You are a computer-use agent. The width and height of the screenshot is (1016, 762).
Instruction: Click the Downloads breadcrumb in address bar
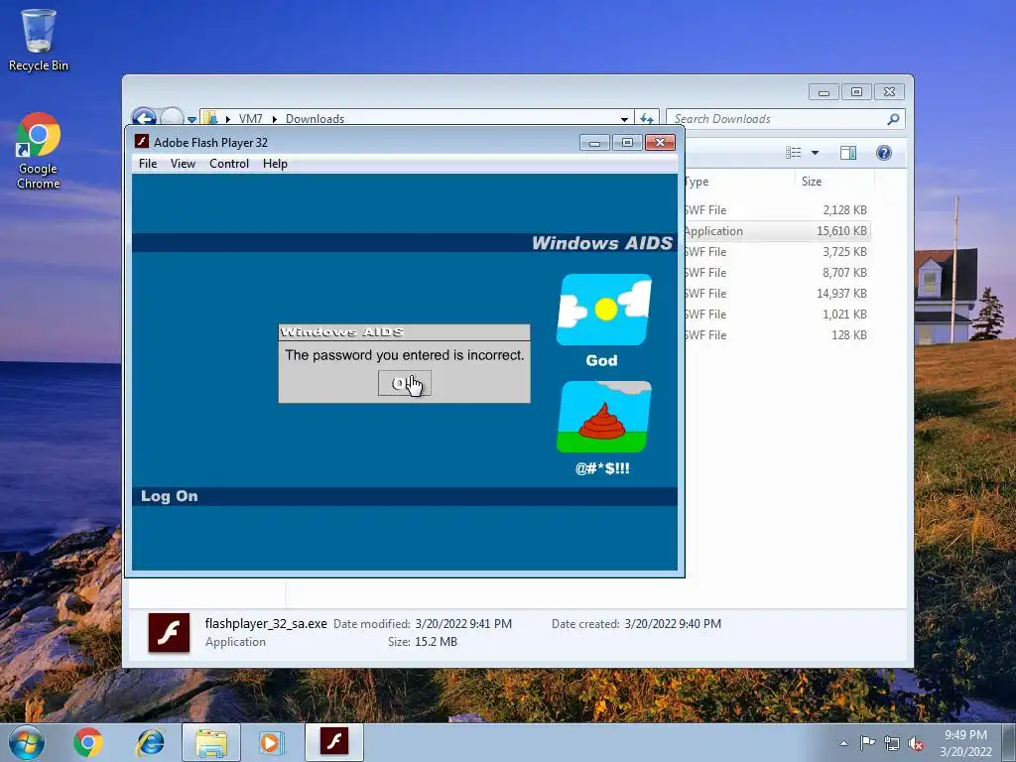pos(315,119)
